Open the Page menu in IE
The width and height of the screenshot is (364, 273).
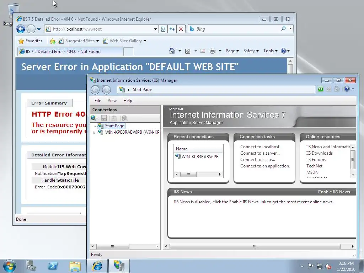pyautogui.click(x=232, y=51)
